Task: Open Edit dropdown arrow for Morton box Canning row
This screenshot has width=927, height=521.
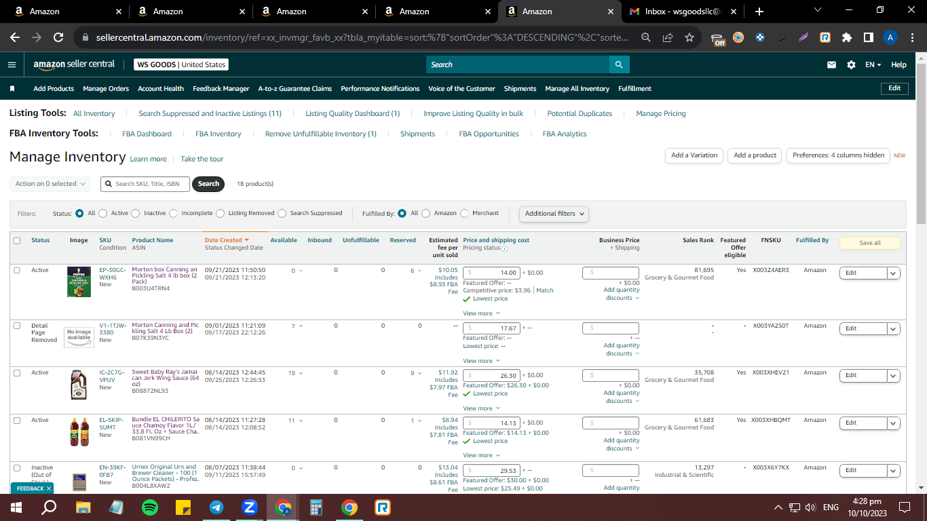Action: (894, 273)
